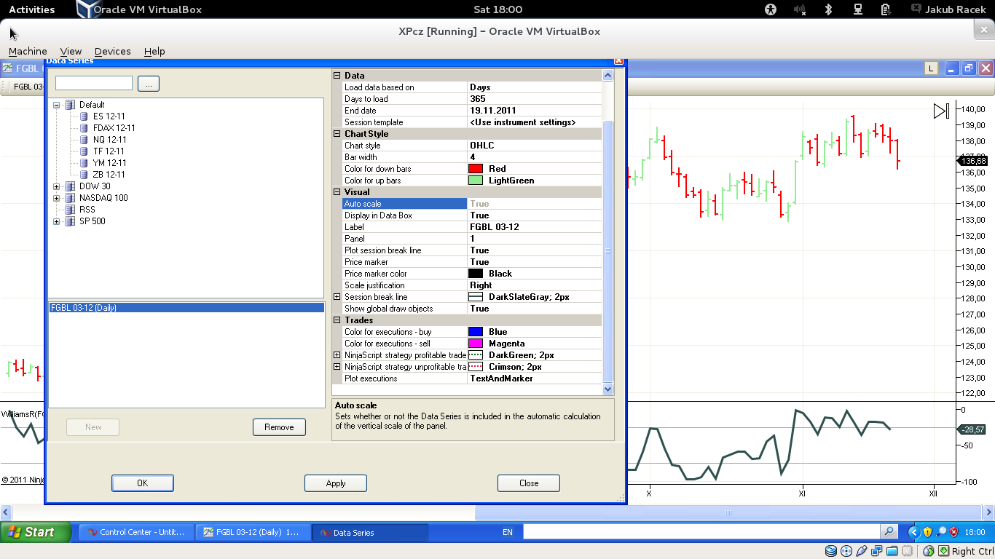Open the GNOME accessibility menu icon

[771, 9]
